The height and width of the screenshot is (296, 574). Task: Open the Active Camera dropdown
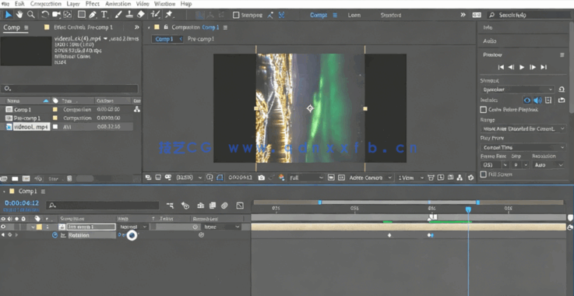370,178
